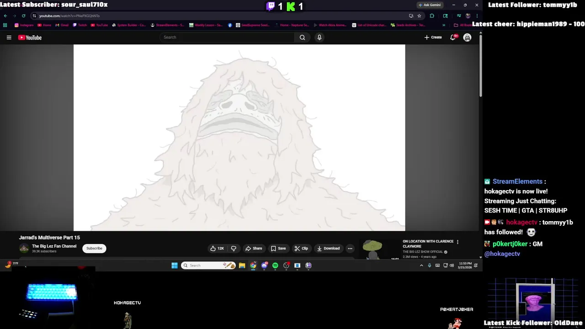Open the YouTube bookmark in the bookmarks bar
Viewport: 585px width, 329px height.
click(99, 25)
